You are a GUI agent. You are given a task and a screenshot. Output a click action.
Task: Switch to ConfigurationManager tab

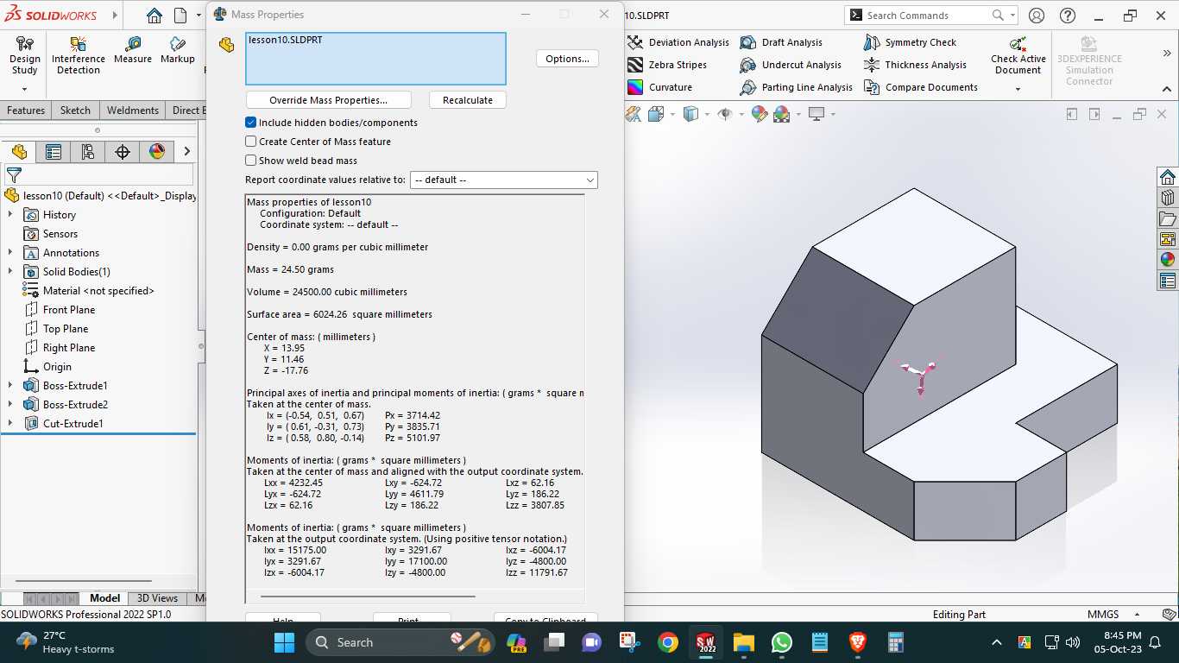coord(88,152)
